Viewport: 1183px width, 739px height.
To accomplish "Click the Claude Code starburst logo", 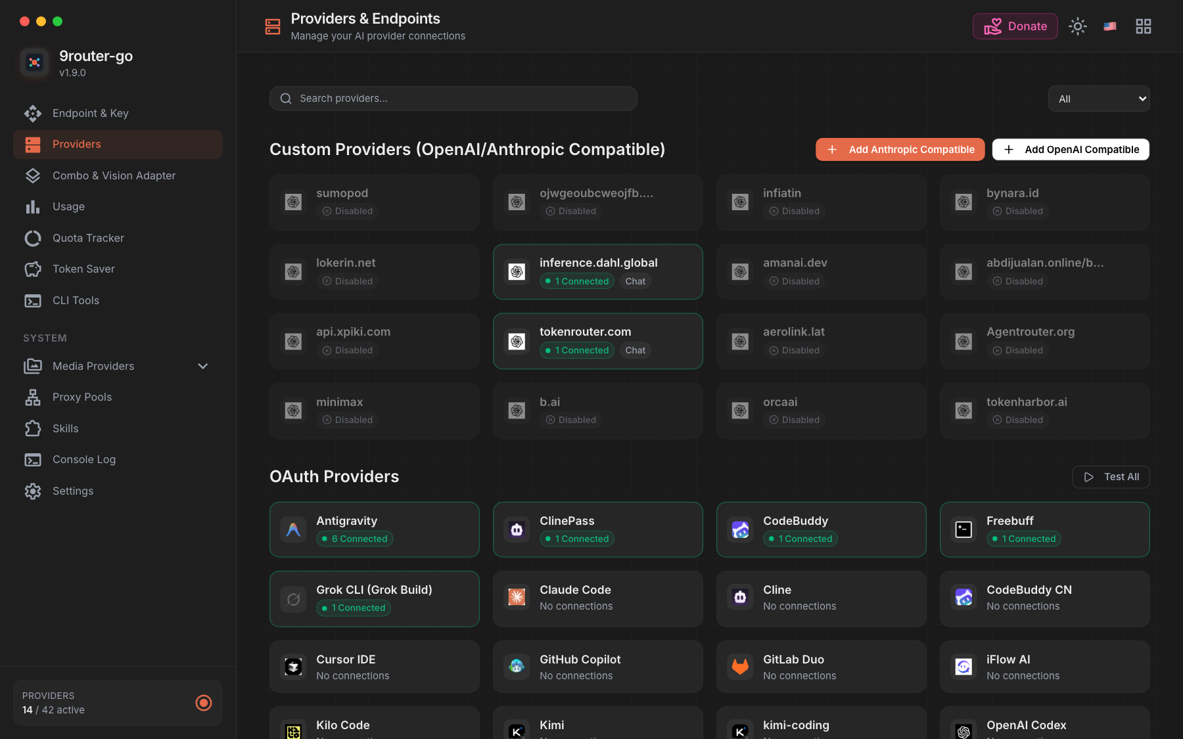I will (x=517, y=597).
